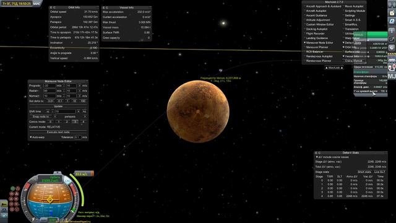This screenshot has height=223, width=396.
Task: Select Conics mode 0
Action: pyautogui.click(x=51, y=122)
